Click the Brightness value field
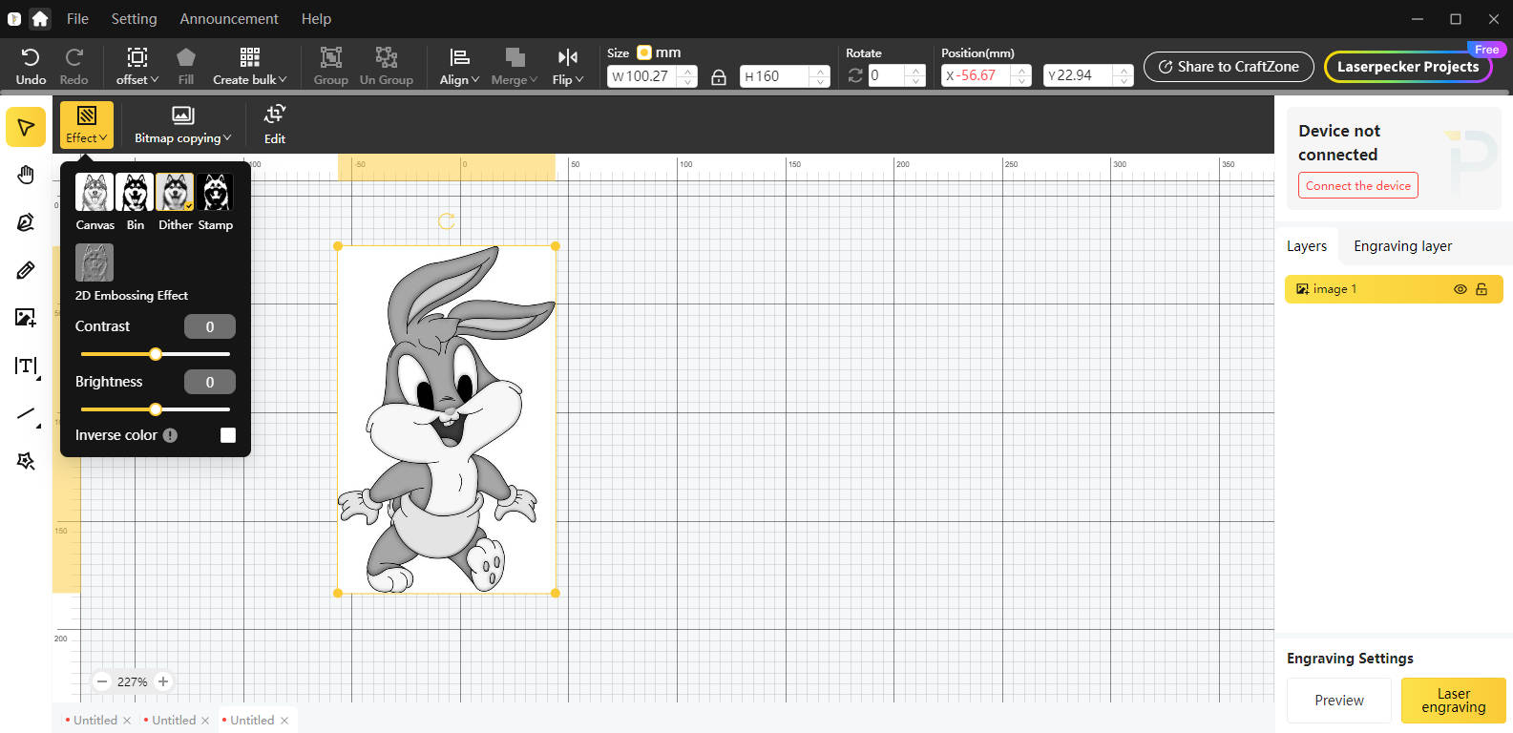This screenshot has height=733, width=1513. click(210, 382)
